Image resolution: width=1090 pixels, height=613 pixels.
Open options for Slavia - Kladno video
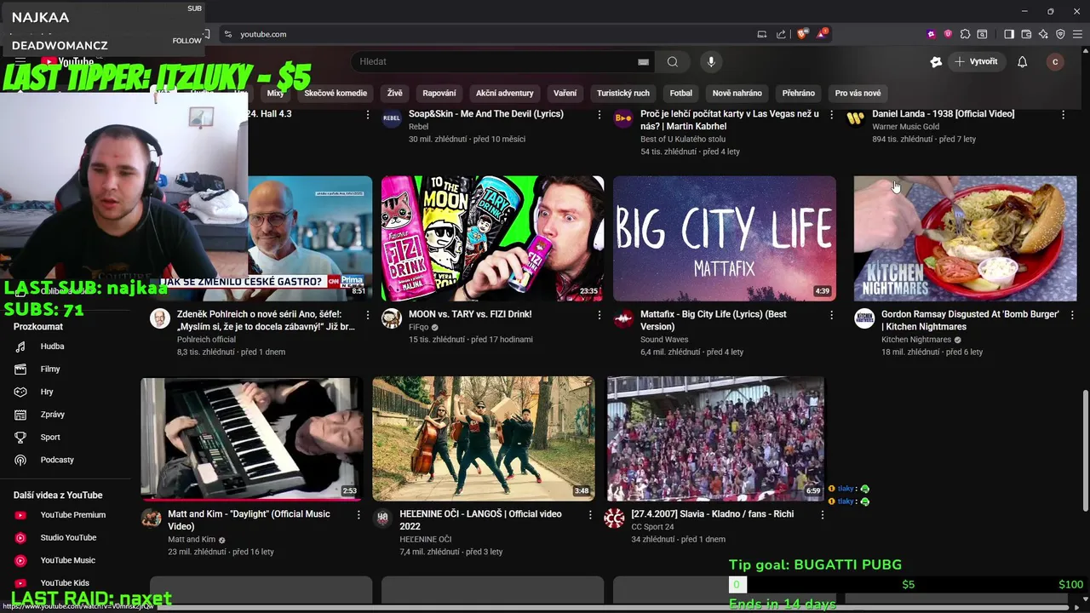click(822, 515)
